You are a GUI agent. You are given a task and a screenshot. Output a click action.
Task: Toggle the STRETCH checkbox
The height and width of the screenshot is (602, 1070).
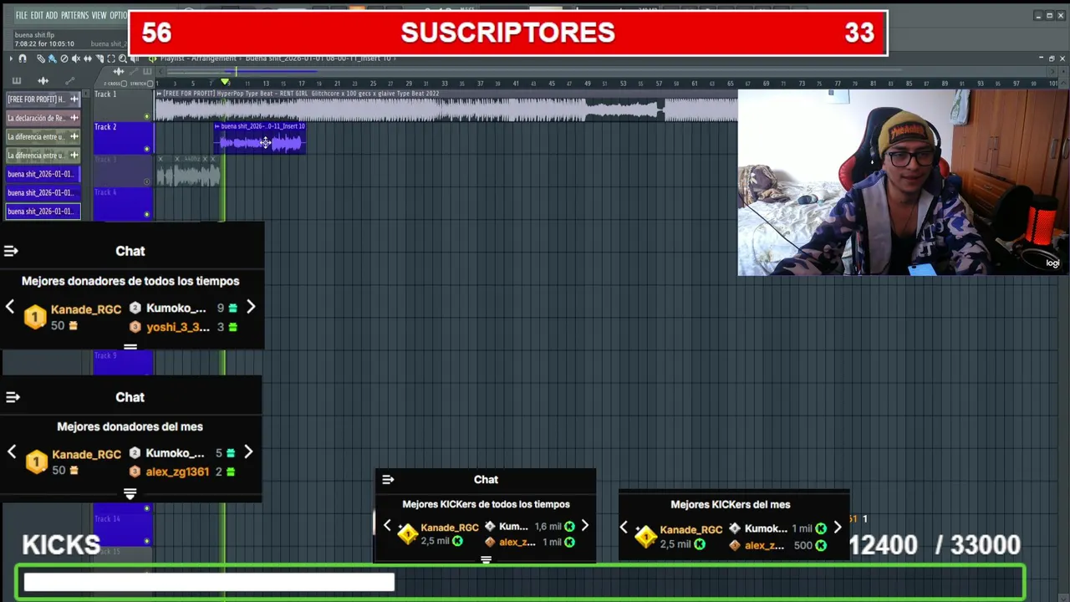coord(150,84)
